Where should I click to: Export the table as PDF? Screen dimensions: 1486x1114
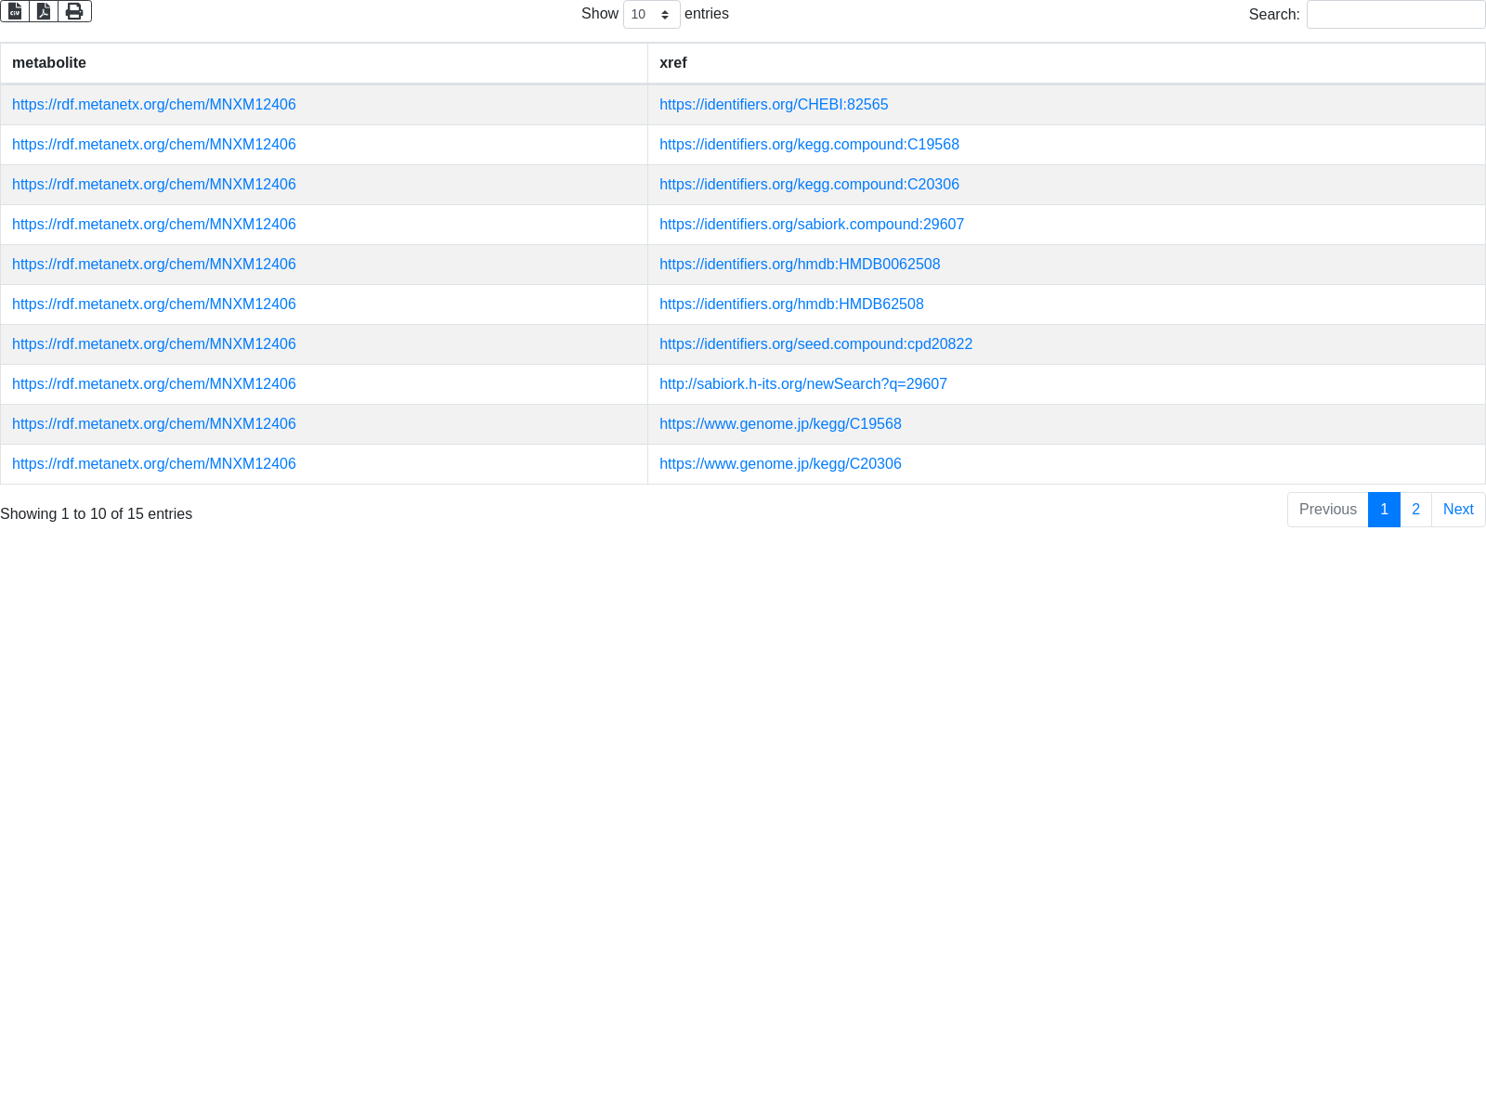[x=44, y=11]
